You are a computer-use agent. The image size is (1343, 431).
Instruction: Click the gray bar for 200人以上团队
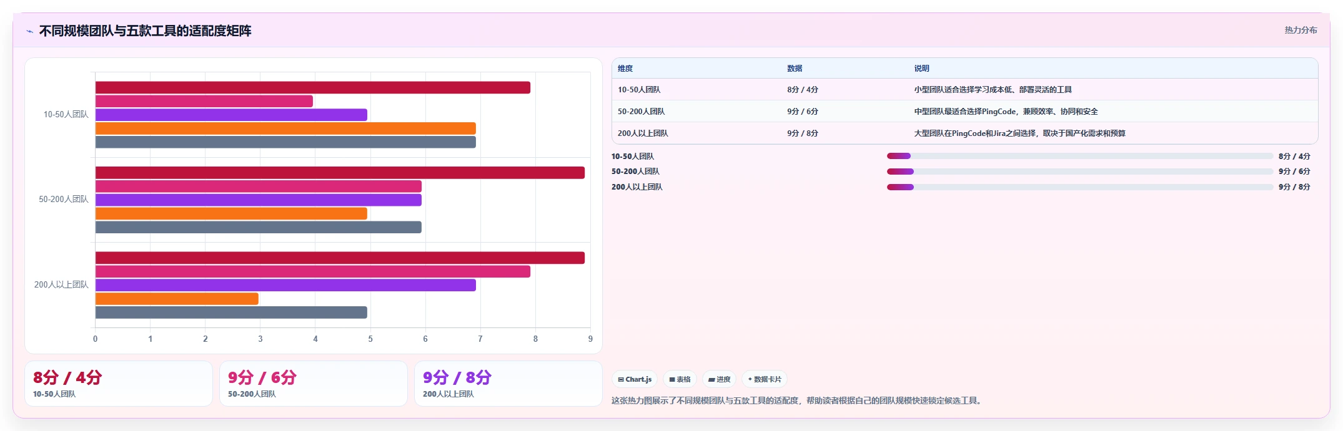tap(231, 312)
